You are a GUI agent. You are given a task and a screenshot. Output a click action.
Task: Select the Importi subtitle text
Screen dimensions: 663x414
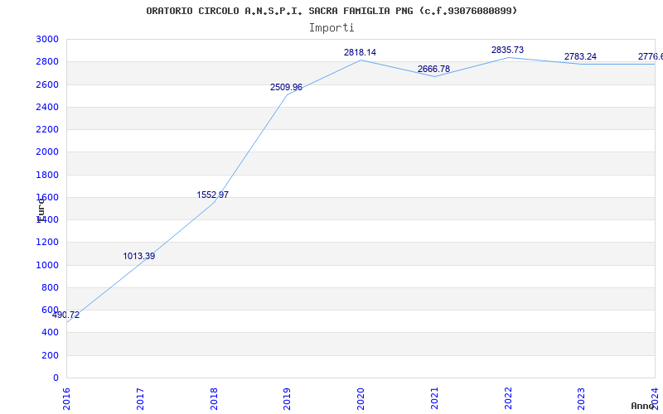point(331,28)
